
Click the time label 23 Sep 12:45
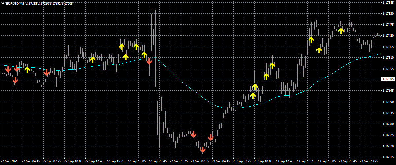[x=284, y=162]
